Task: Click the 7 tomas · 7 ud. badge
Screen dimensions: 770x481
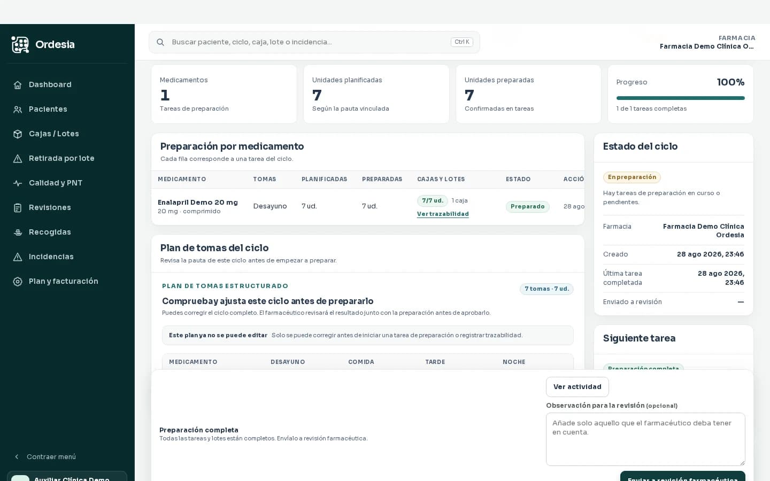Action: [x=546, y=289]
